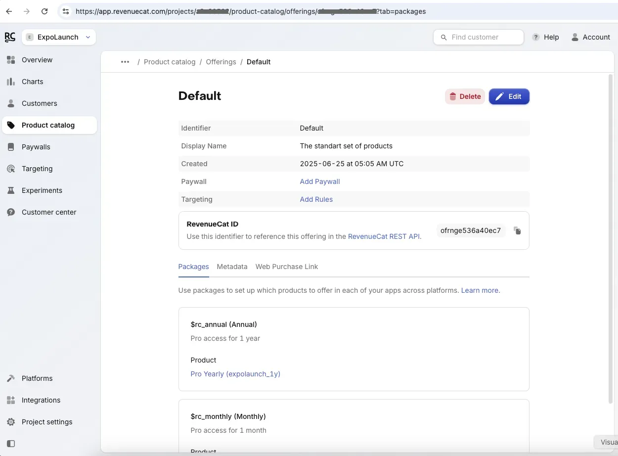Click the Customer center question icon
The height and width of the screenshot is (456, 618).
point(11,212)
